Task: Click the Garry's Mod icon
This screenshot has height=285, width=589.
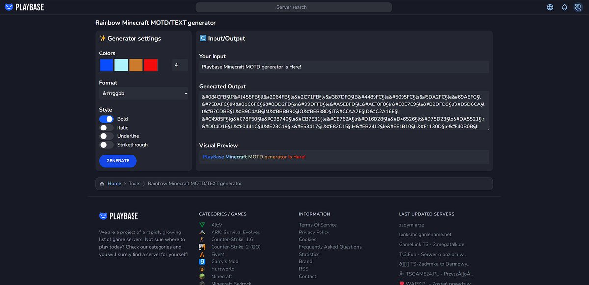Action: click(x=202, y=261)
